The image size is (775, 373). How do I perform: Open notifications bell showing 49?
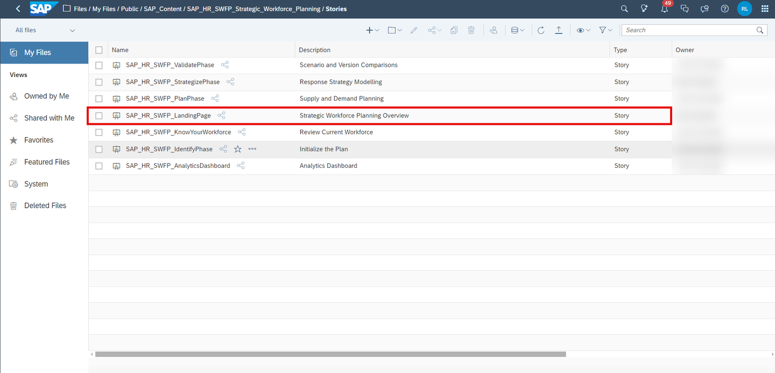point(665,8)
